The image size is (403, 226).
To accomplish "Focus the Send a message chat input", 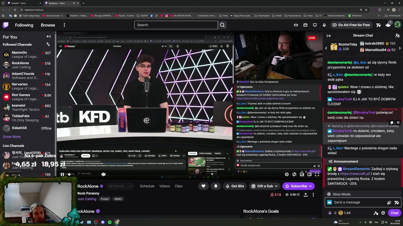I will click(x=359, y=202).
